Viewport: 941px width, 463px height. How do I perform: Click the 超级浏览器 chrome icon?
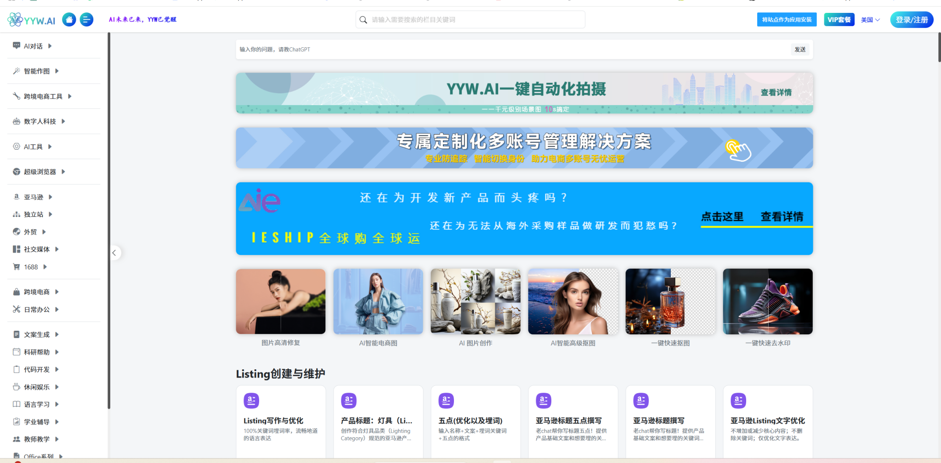(17, 171)
